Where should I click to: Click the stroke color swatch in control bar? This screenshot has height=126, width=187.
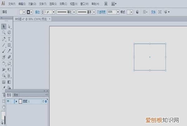(x=30, y=12)
